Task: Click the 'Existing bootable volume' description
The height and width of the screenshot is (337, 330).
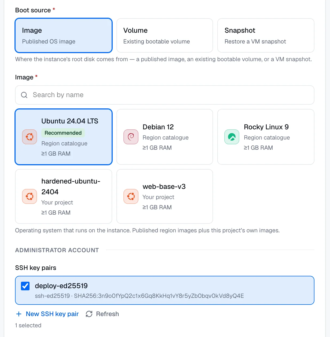Action: [156, 42]
